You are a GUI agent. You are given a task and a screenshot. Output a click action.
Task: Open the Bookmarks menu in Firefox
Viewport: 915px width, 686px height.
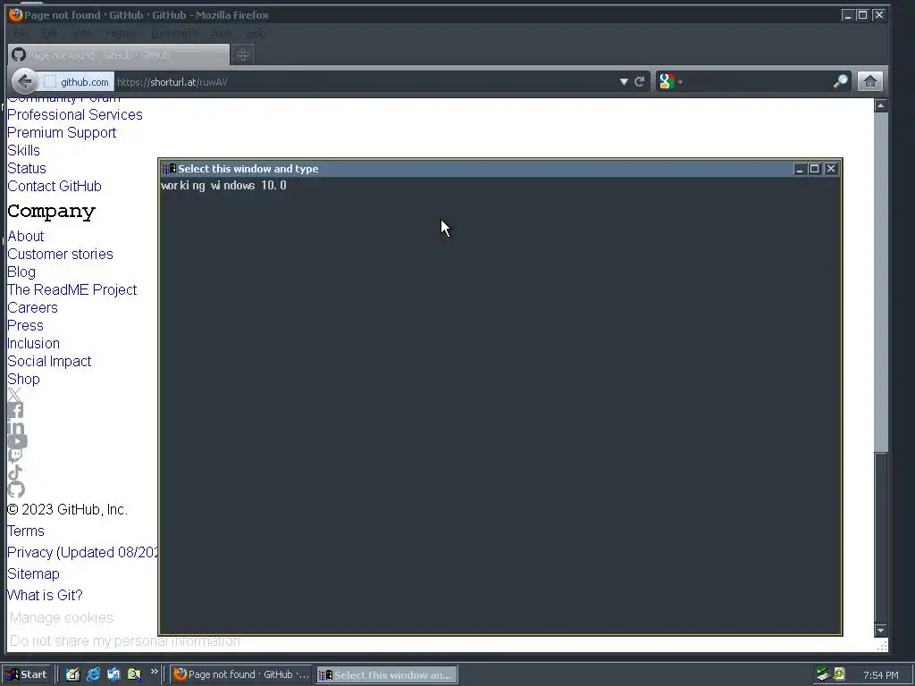pyautogui.click(x=174, y=33)
